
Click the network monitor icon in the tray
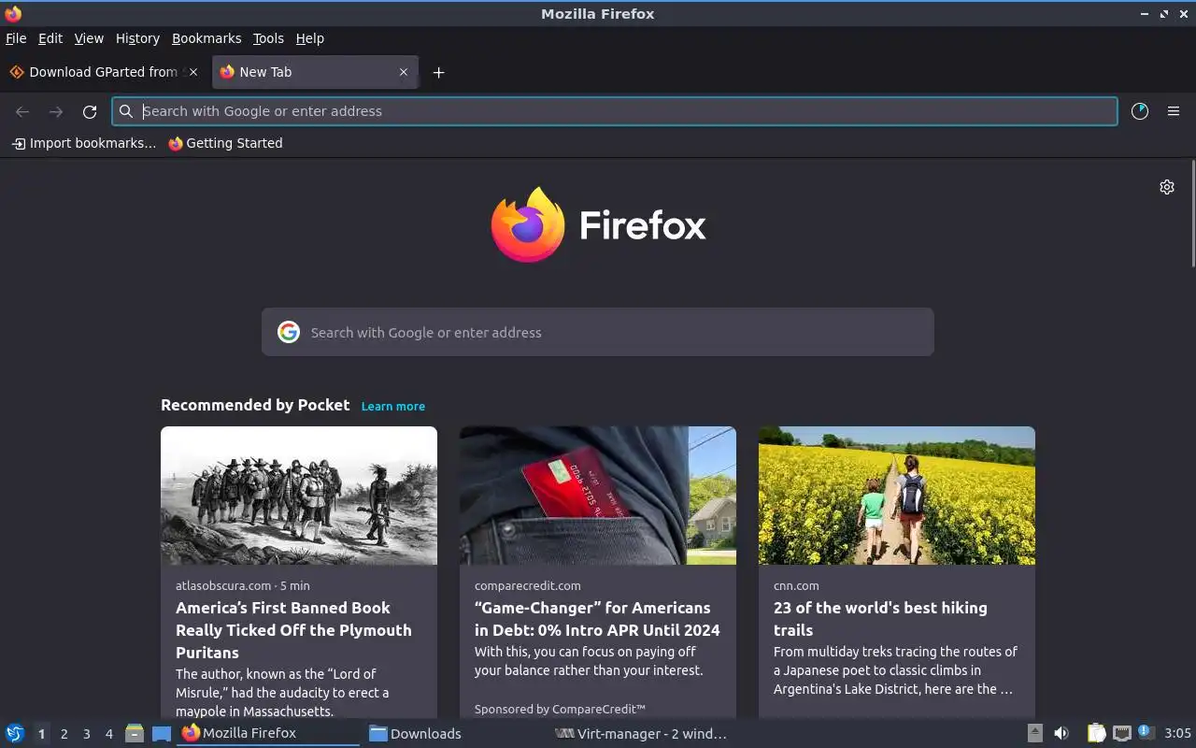(1122, 734)
